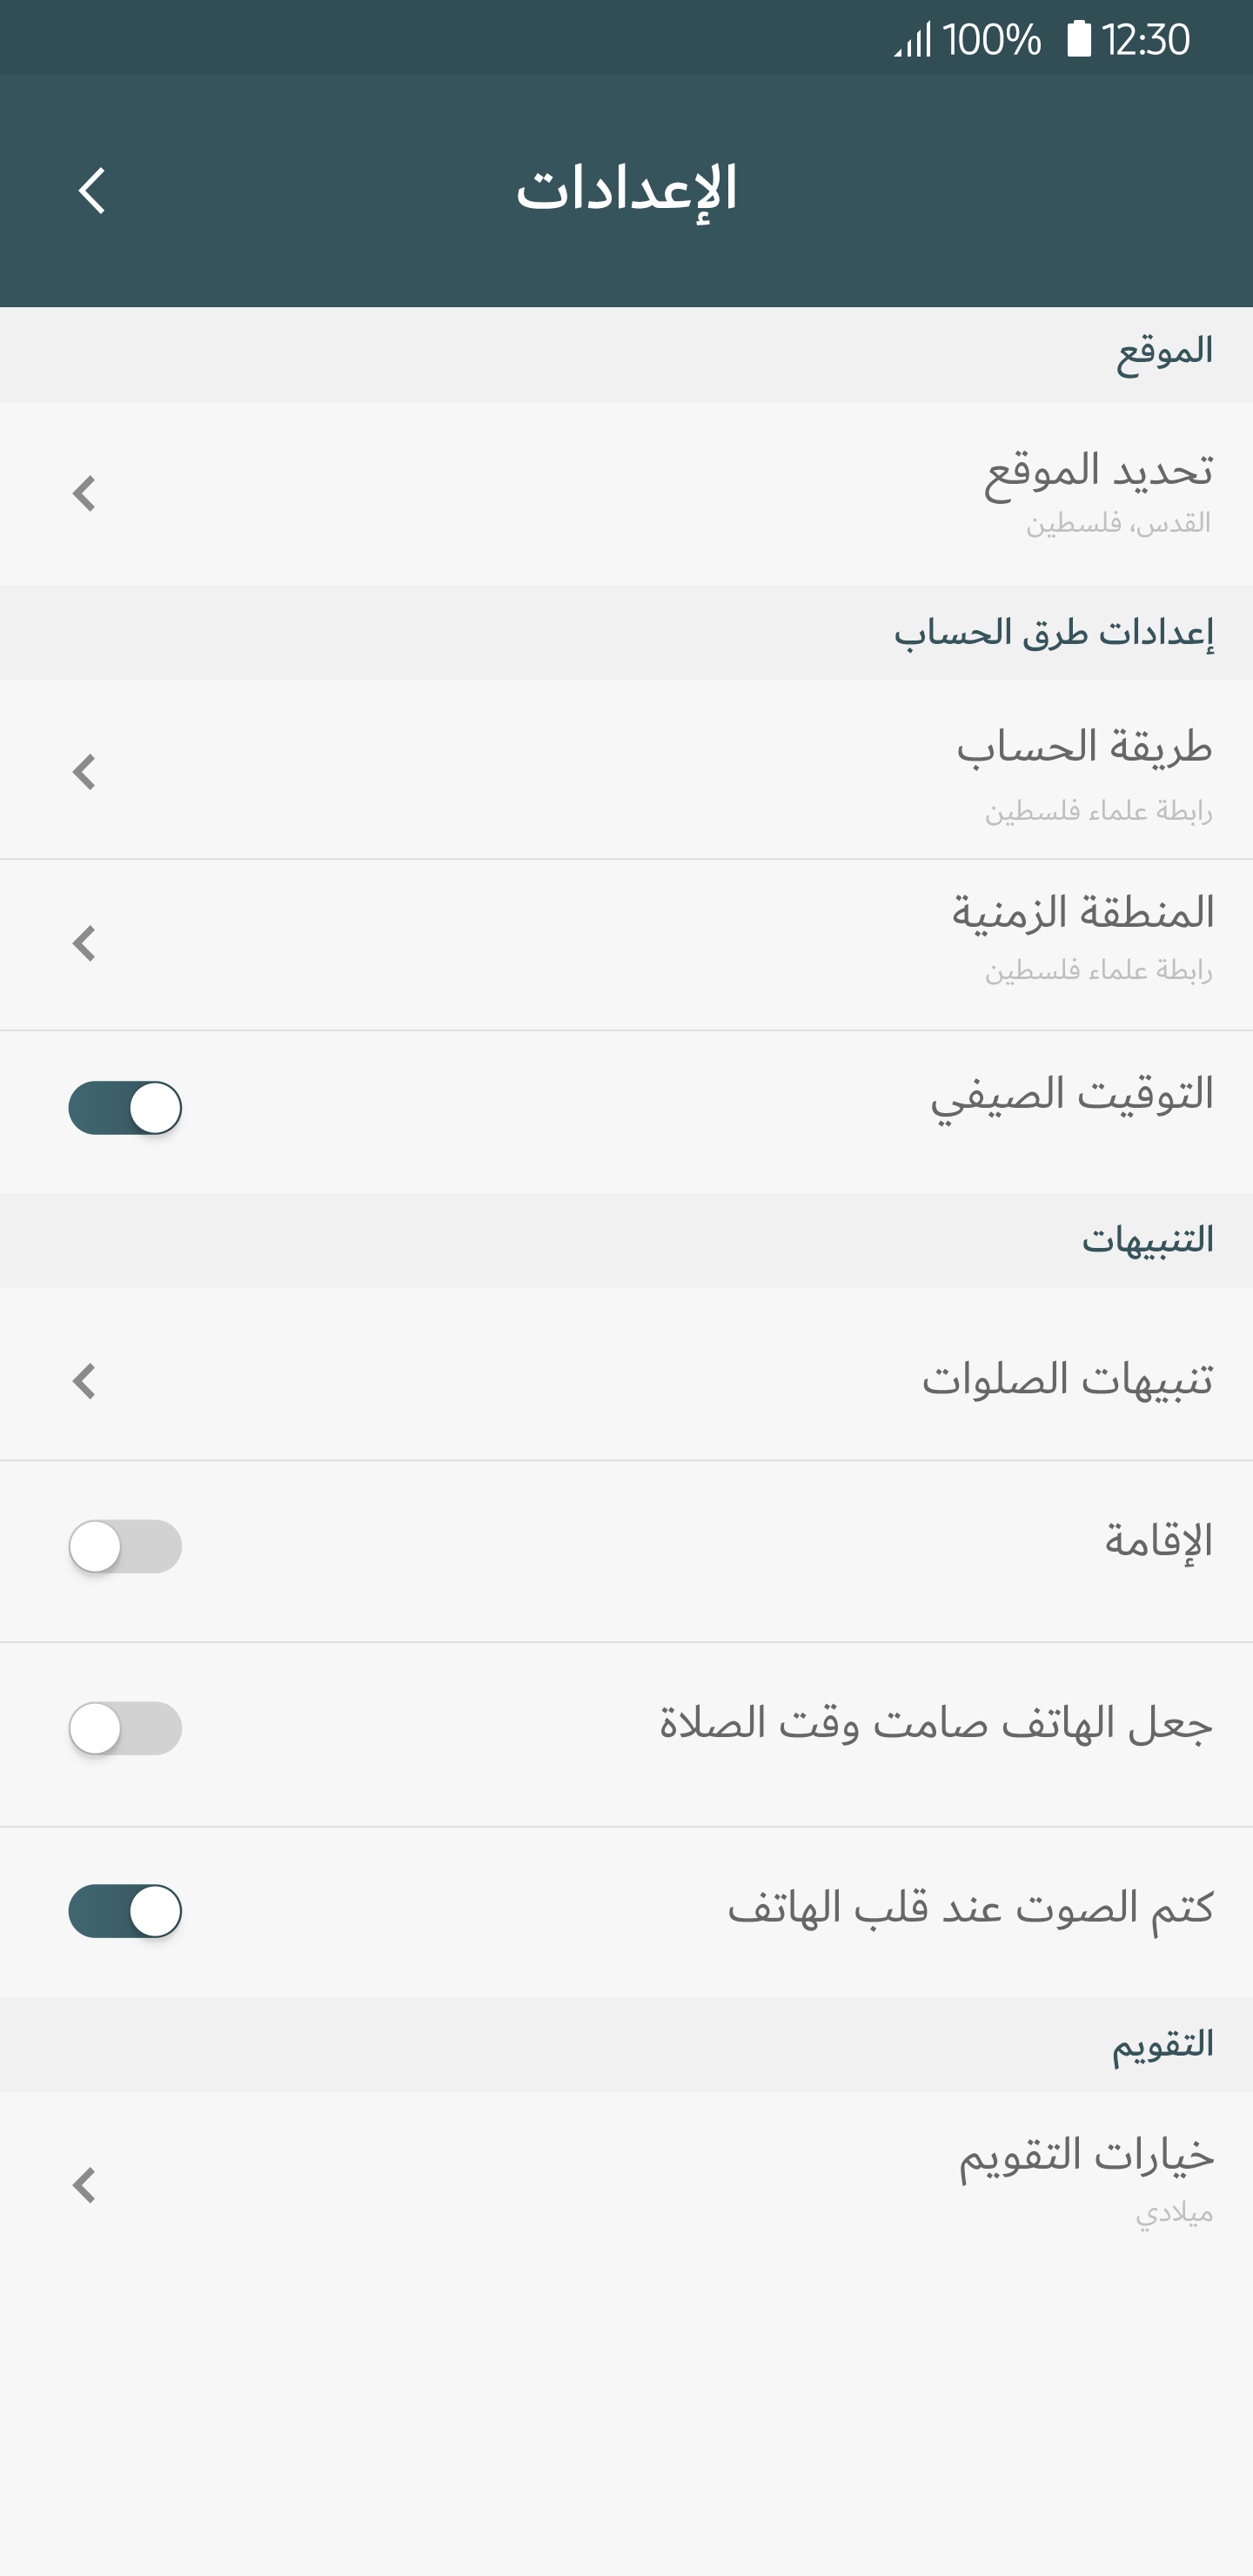
Task: Open the طريقة الحساب chevron arrow
Action: pyautogui.click(x=85, y=771)
